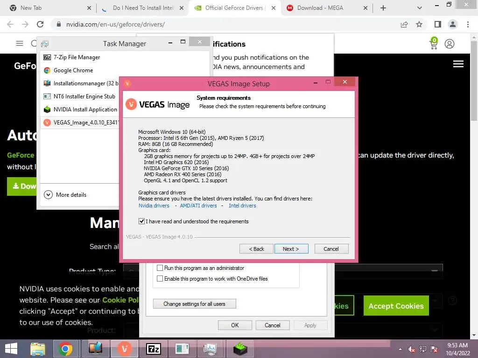Switch to the Download - MEGA tab

pyautogui.click(x=326, y=8)
